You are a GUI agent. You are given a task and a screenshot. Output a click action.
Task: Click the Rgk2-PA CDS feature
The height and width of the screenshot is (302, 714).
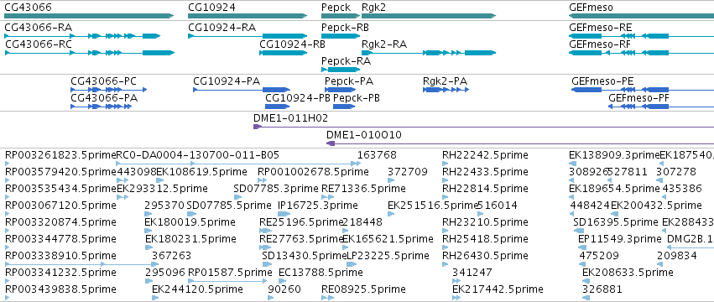(x=446, y=90)
